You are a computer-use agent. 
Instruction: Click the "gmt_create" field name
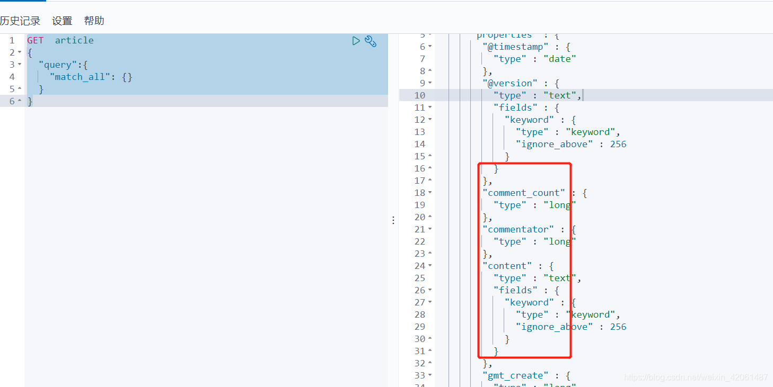tap(515, 375)
